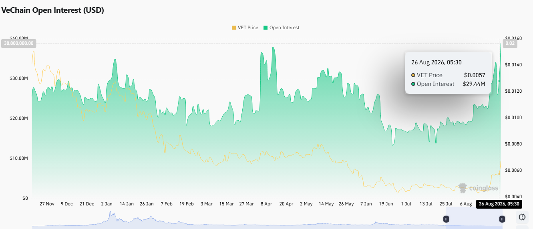Viewport: 533px width, 229px height.
Task: Click the '27 Mar' date axis label
Action: pos(246,204)
